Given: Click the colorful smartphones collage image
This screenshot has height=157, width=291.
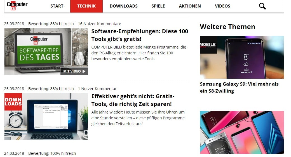Looking at the screenshot, I should tap(242, 132).
